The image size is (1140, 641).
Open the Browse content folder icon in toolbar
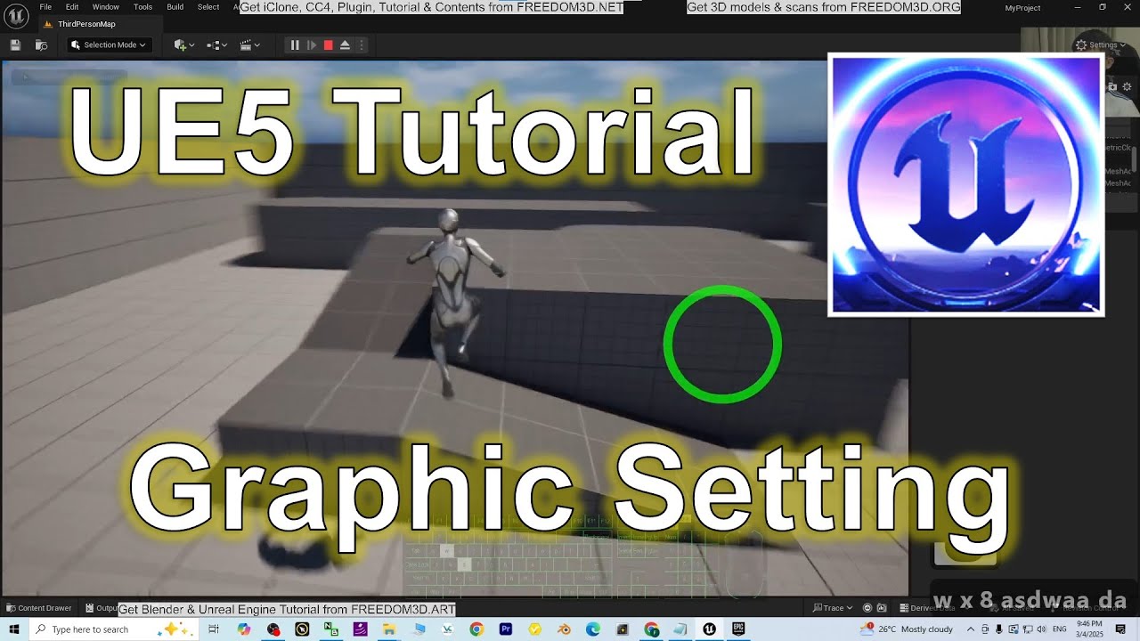click(41, 45)
